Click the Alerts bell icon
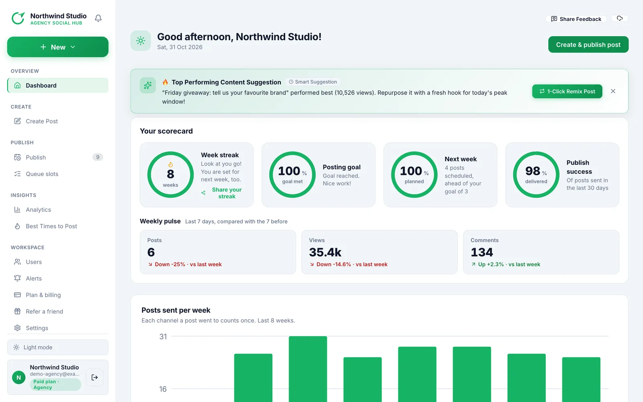Screen dimensions: 643x402 click(17, 278)
